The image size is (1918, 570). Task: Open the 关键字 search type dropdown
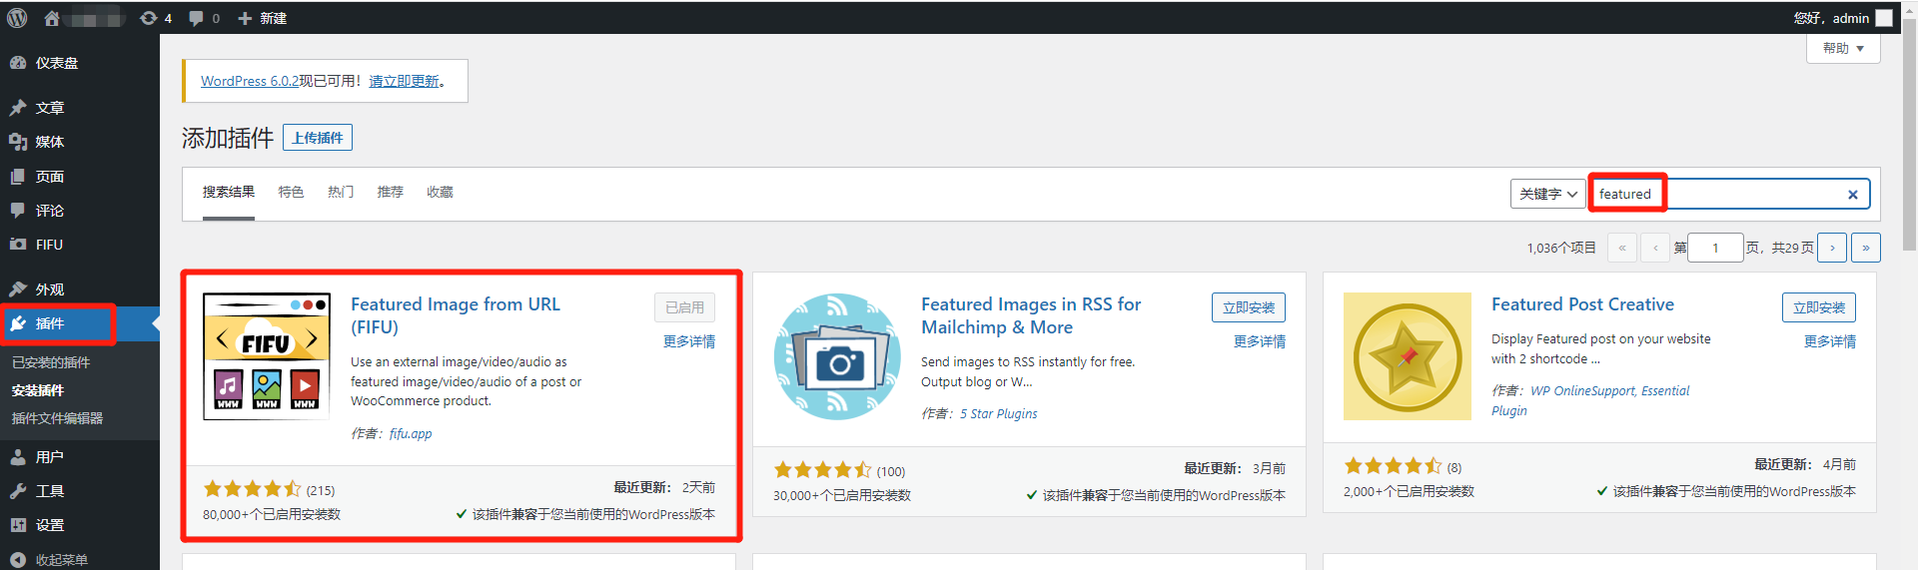[x=1548, y=194]
